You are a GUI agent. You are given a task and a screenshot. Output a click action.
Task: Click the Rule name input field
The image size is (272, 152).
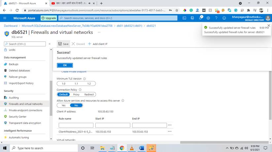(x=76, y=125)
